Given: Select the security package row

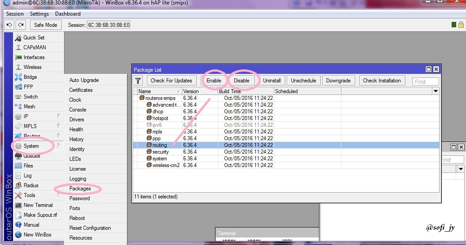Looking at the screenshot, I should (286, 152).
